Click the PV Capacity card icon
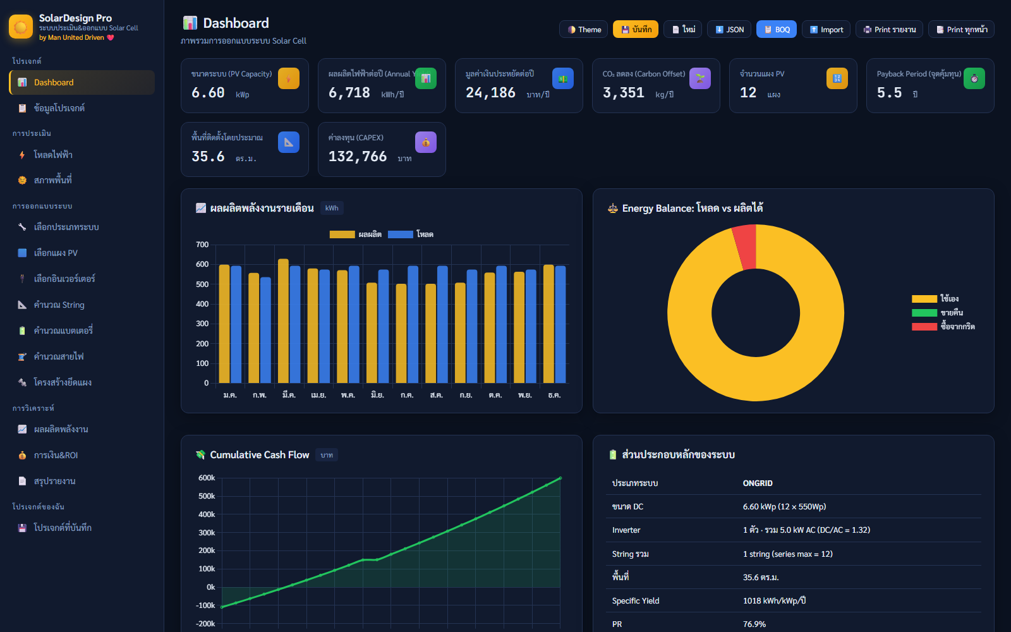 pyautogui.click(x=289, y=78)
